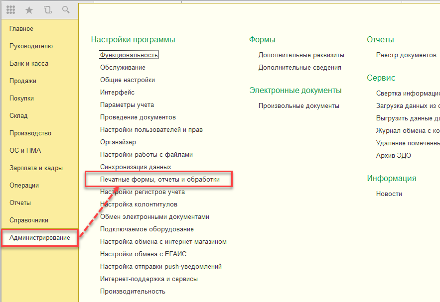The width and height of the screenshot is (440, 302).
Task: Open the Обслуживание link
Action: (123, 68)
